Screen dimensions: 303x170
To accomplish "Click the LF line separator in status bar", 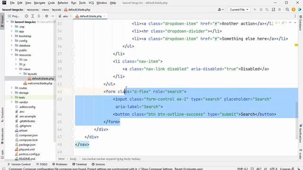I will click(x=265, y=169).
